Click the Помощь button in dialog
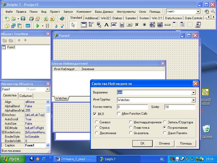 (x=186, y=143)
